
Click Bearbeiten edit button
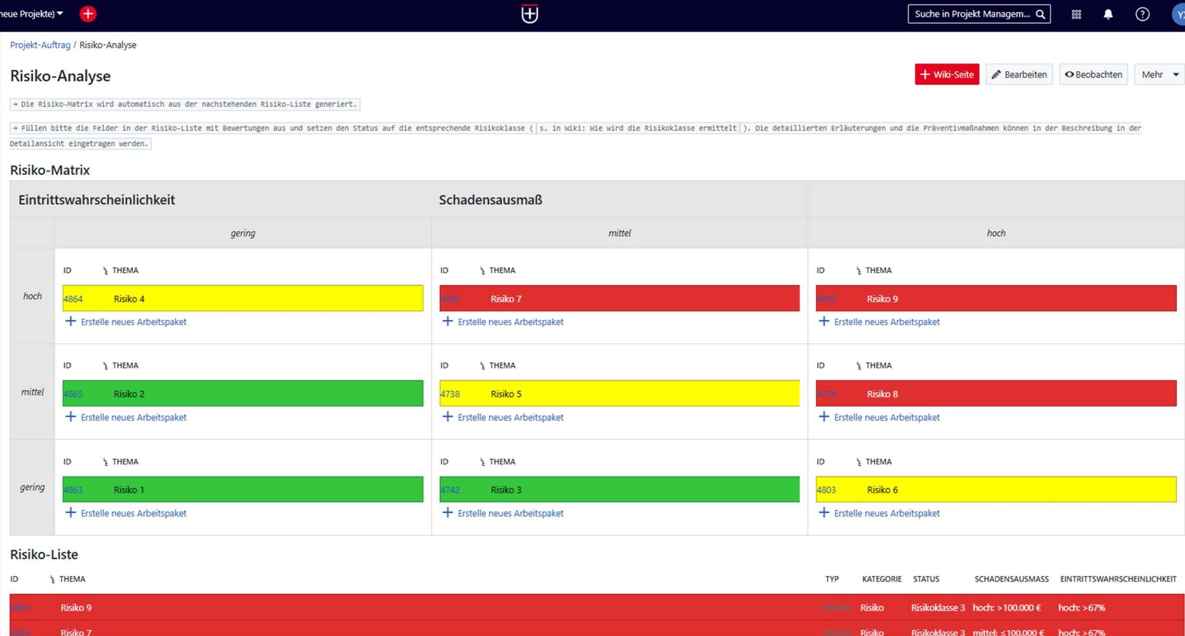pos(1019,74)
